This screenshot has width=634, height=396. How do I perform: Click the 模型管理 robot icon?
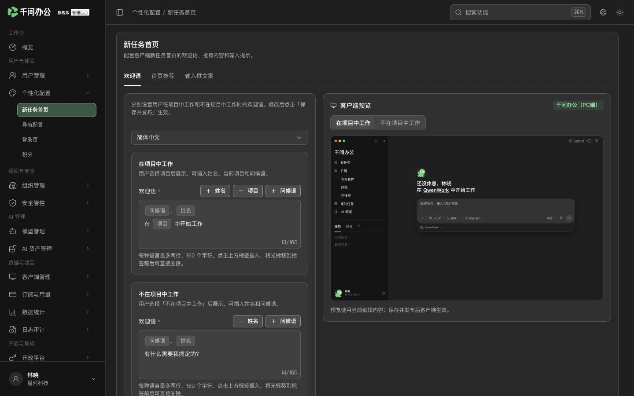point(13,231)
